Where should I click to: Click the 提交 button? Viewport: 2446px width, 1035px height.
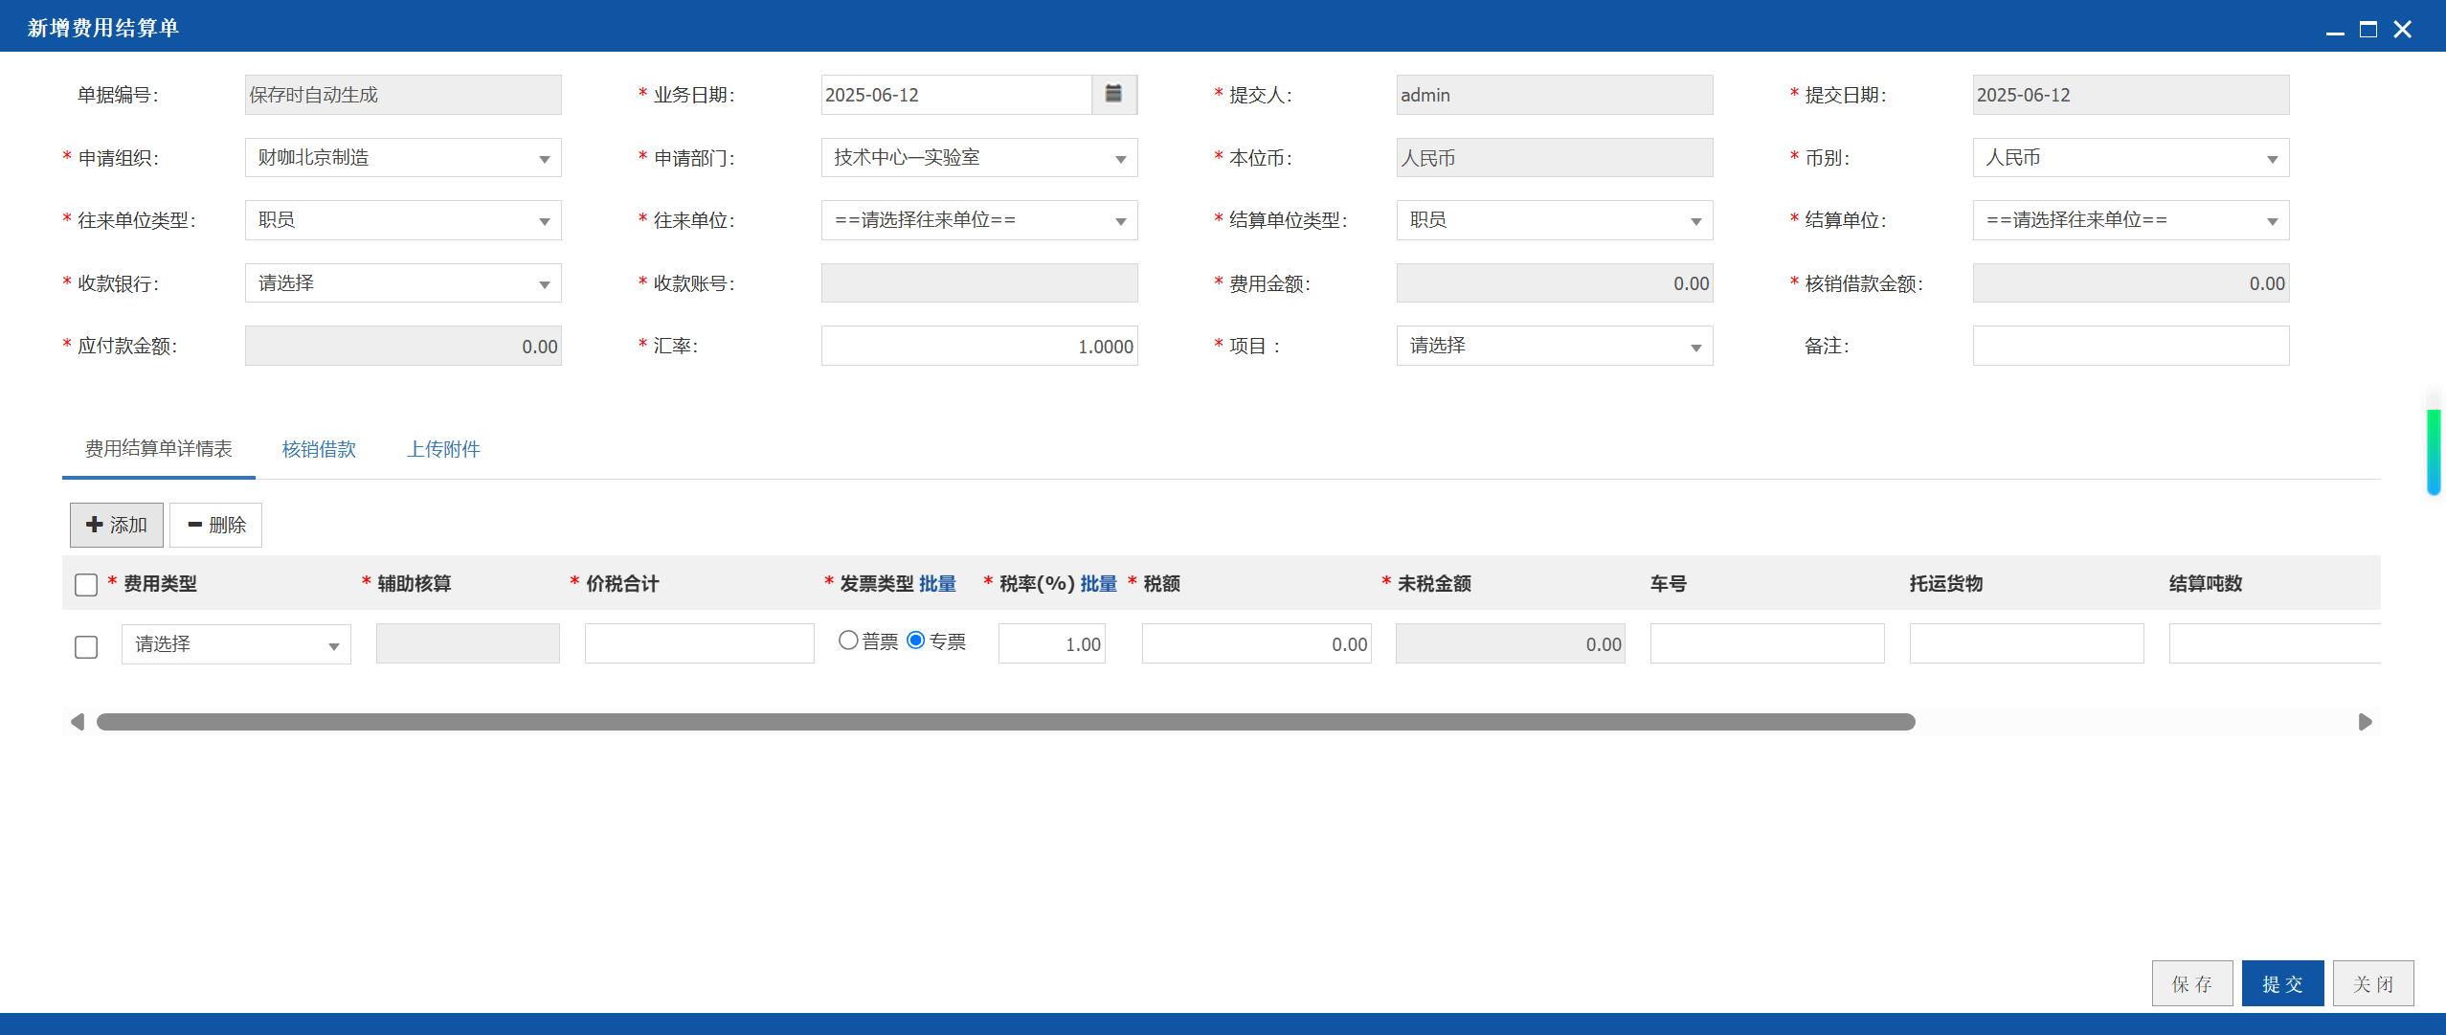[2282, 983]
